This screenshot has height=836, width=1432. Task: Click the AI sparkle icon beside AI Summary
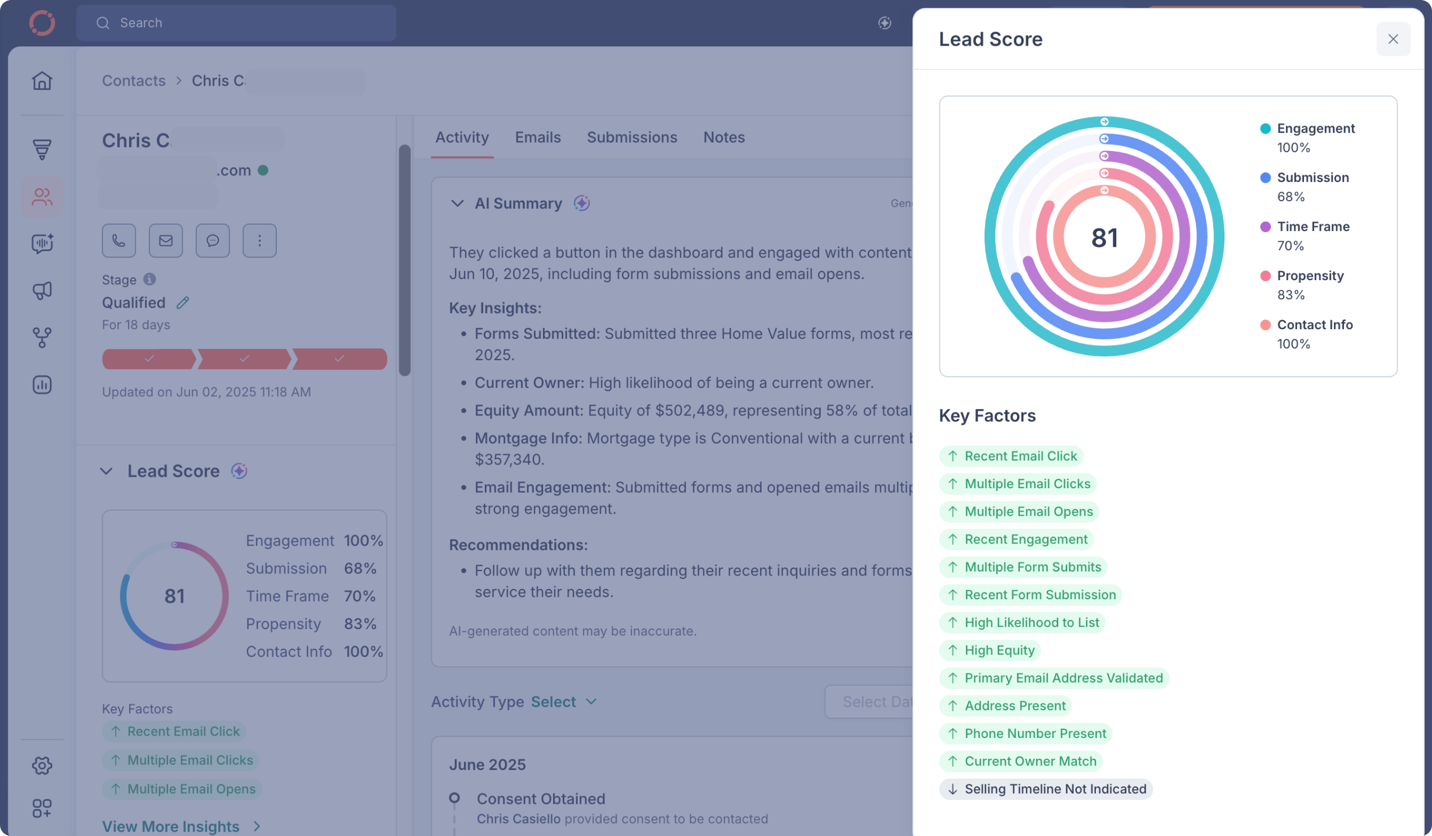click(x=581, y=203)
